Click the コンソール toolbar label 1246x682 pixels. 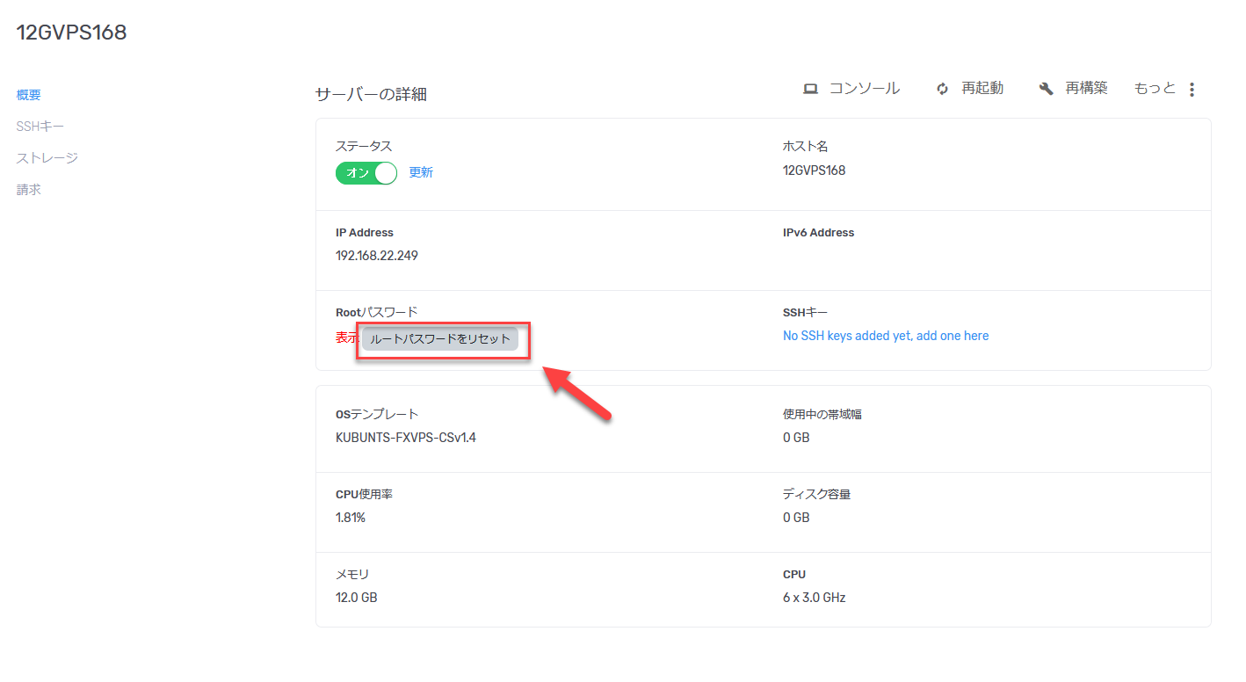point(864,88)
